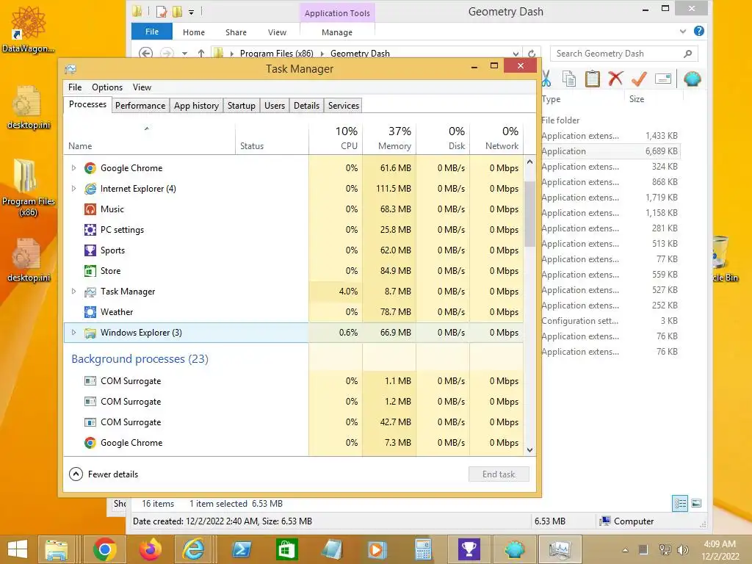Open the Store icon on taskbar
Image resolution: width=752 pixels, height=564 pixels.
(287, 549)
